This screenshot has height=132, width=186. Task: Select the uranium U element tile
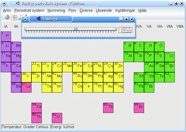[57, 118]
